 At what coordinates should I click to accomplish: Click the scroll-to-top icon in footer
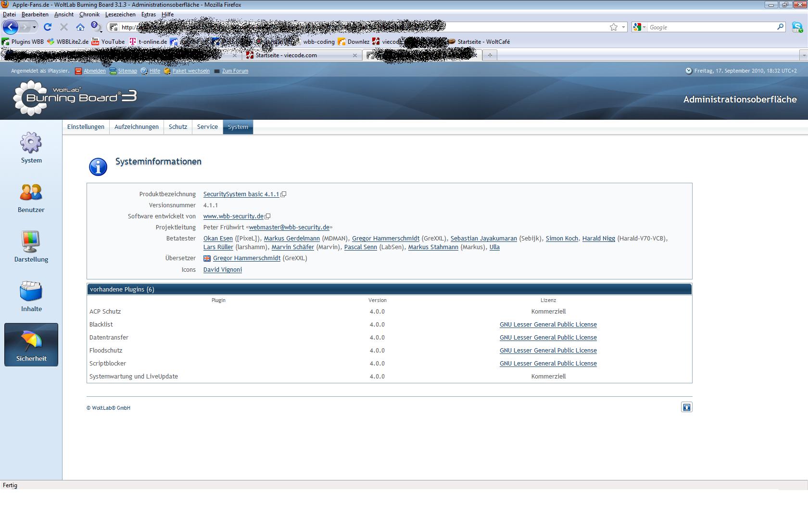pos(686,407)
